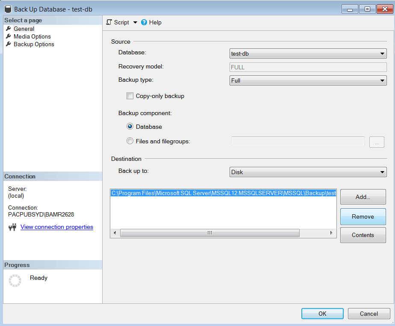Click the Script icon in toolbar

[x=109, y=22]
